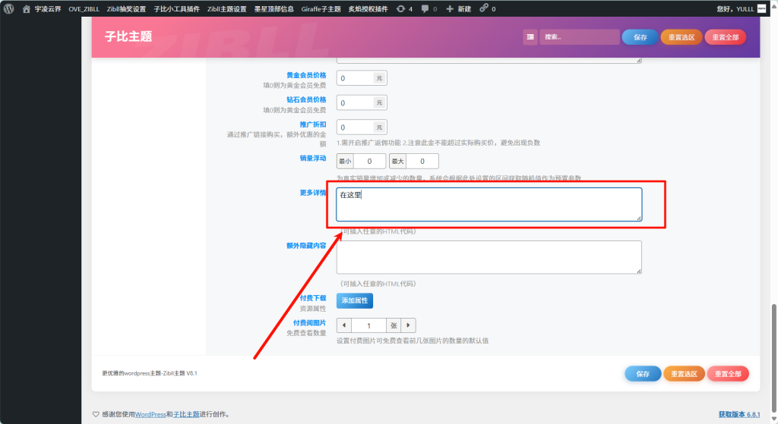Click the top 重置选区 button
The height and width of the screenshot is (424, 778).
[682, 37]
